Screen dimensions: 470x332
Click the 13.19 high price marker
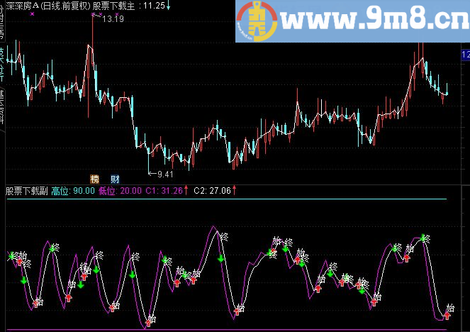click(113, 19)
